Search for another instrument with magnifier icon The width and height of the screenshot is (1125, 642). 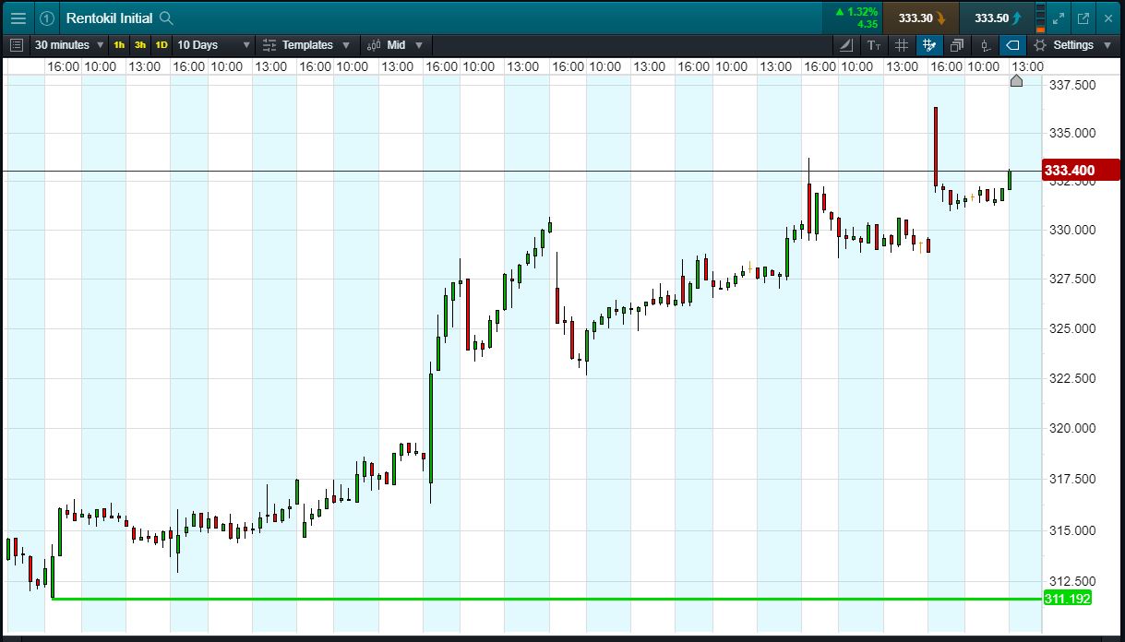coord(166,18)
